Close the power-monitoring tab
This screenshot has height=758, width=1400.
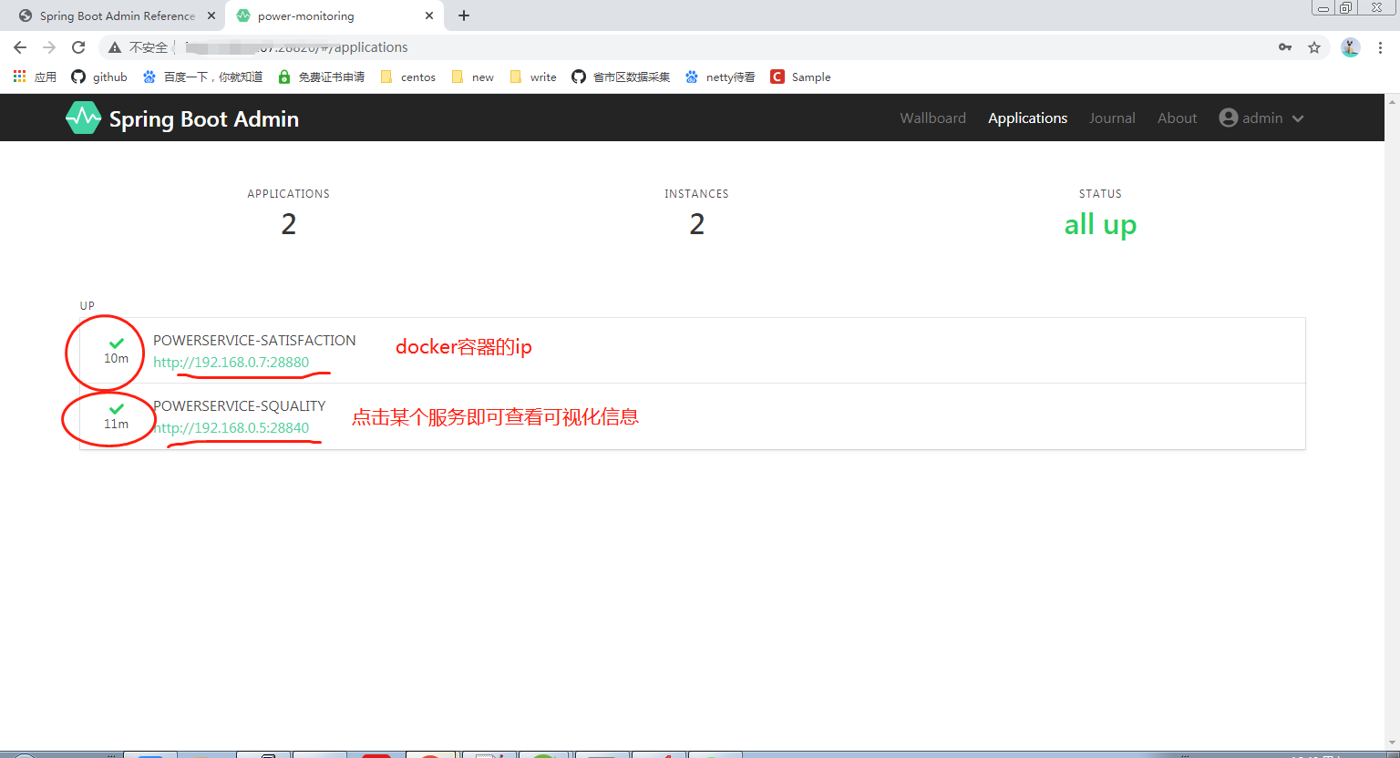tap(429, 15)
